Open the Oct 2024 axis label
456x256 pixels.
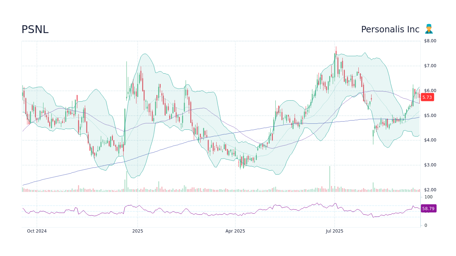point(37,231)
